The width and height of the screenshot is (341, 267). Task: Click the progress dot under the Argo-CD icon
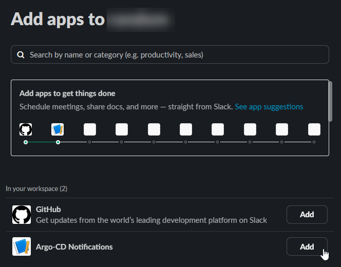click(58, 142)
